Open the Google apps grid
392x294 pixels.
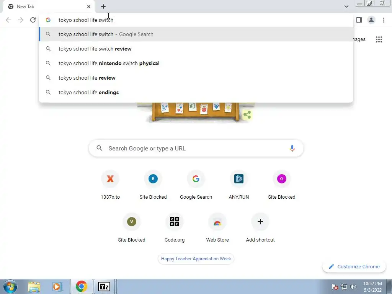(x=379, y=39)
